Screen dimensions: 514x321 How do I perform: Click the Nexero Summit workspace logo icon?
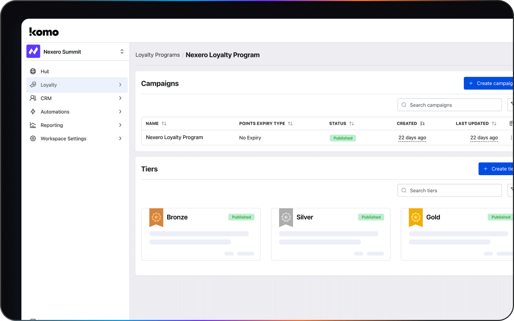pos(33,51)
